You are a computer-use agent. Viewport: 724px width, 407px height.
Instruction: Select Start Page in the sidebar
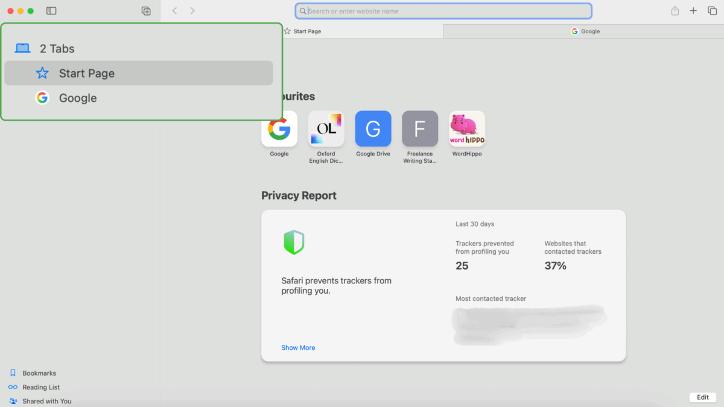tap(139, 73)
